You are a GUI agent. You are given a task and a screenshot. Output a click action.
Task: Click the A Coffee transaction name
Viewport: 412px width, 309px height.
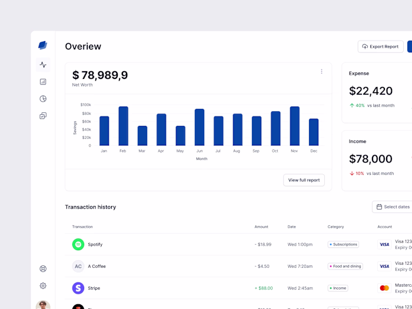pyautogui.click(x=97, y=266)
